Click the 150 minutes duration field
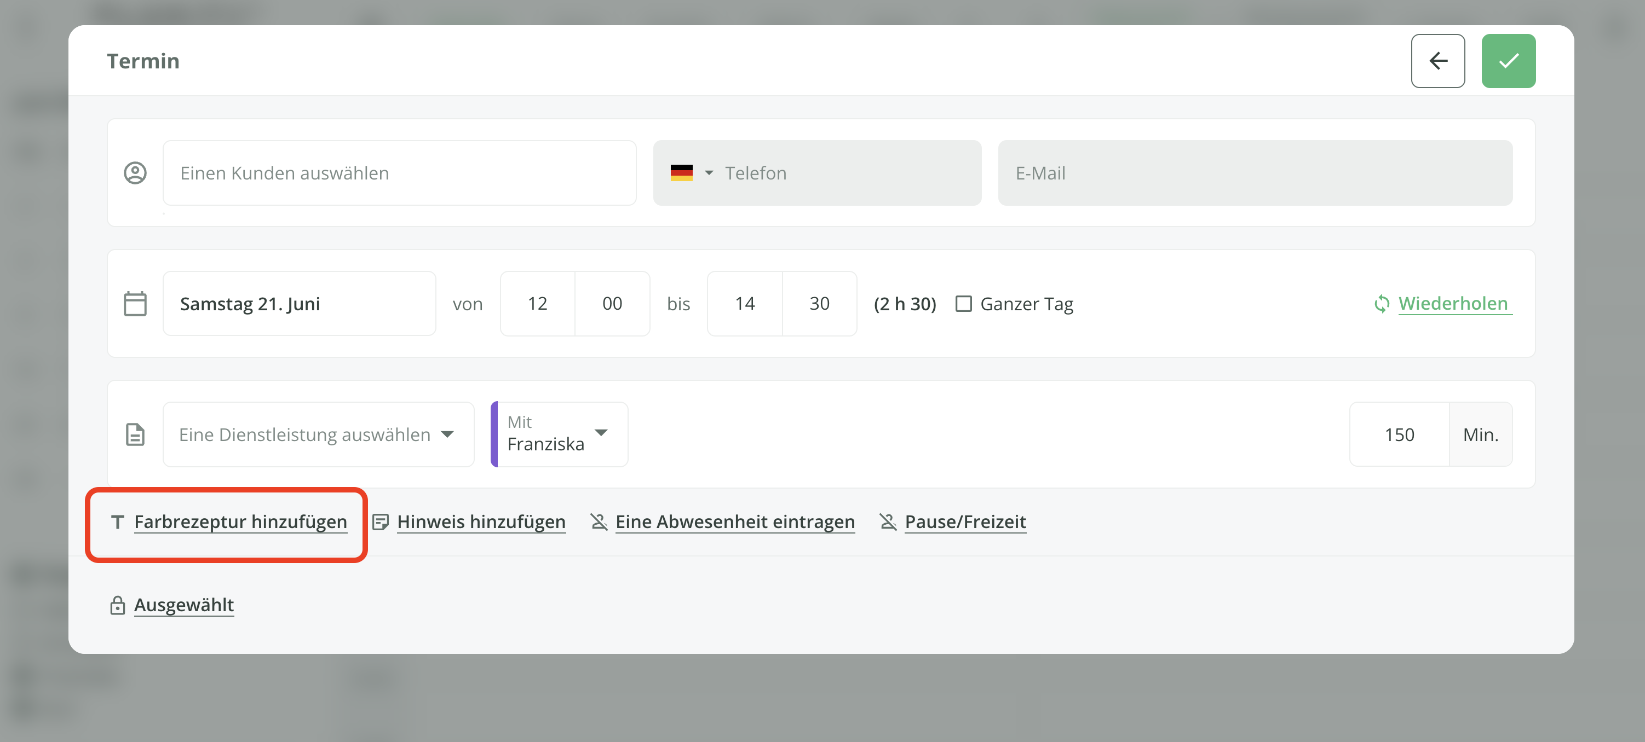The height and width of the screenshot is (742, 1645). 1399,434
